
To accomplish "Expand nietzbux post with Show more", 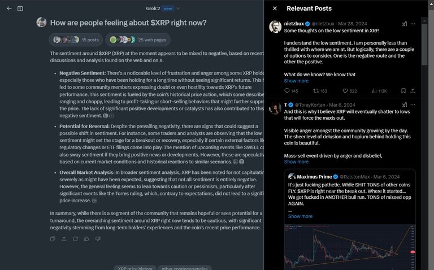I will 296,81.
